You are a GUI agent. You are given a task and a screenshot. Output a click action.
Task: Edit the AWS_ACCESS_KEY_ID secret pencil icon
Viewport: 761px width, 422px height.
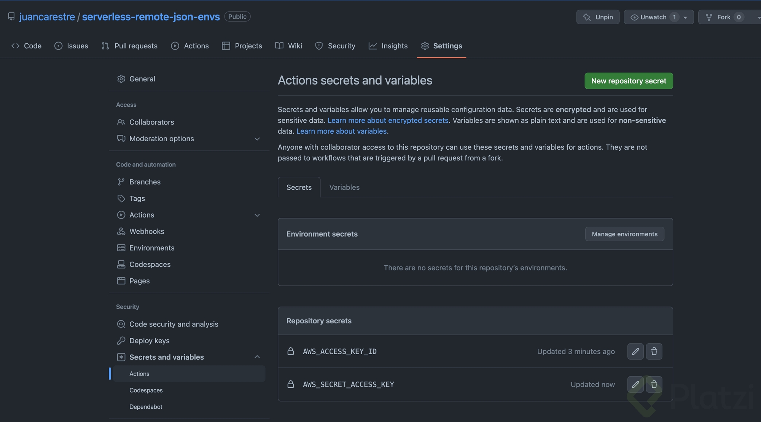[x=635, y=352]
